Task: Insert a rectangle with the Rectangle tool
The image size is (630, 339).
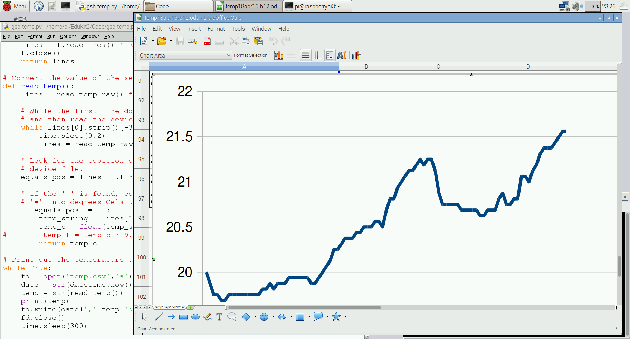Action: (x=183, y=317)
